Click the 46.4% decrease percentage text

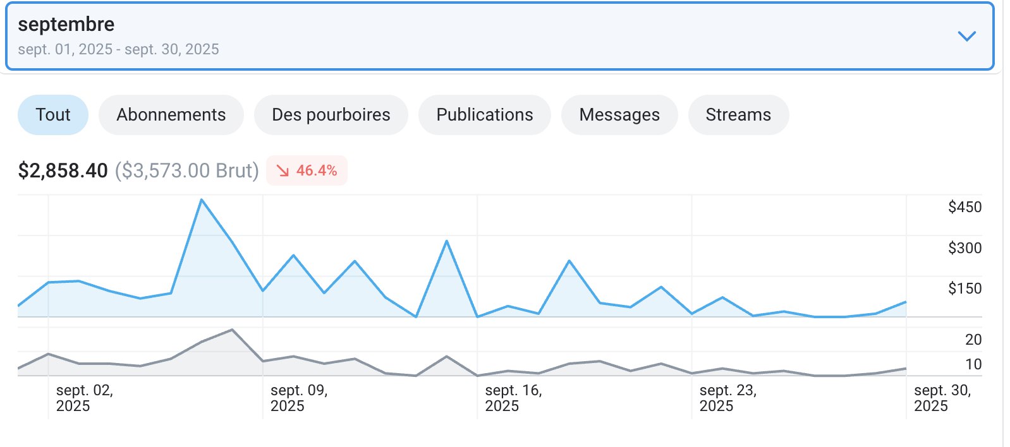pos(316,171)
